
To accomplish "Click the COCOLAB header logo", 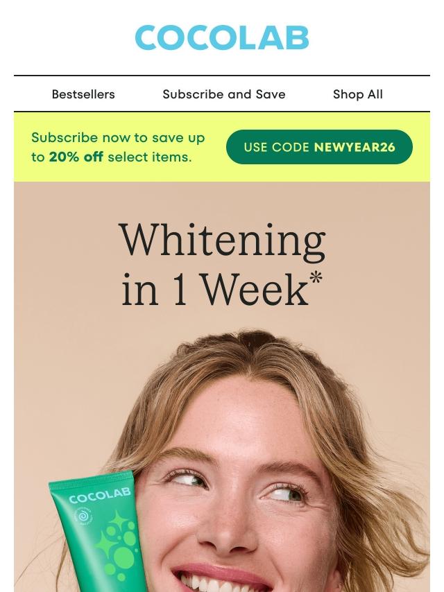I will pos(222,37).
